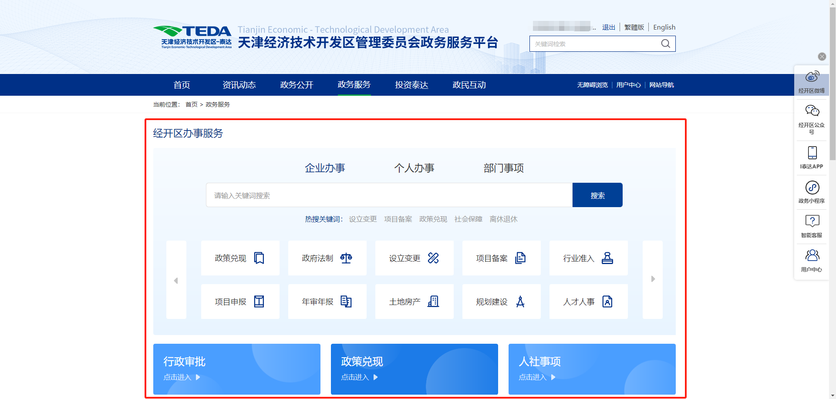Screen dimensions: 836x399
Task: Click the 无障碍浏览 link
Action: (x=592, y=85)
